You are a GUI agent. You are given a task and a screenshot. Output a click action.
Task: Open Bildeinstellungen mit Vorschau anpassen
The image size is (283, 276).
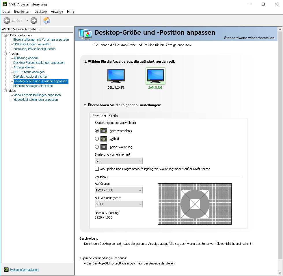tap(41, 40)
